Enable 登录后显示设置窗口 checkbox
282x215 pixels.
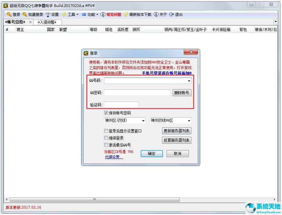coord(106,131)
